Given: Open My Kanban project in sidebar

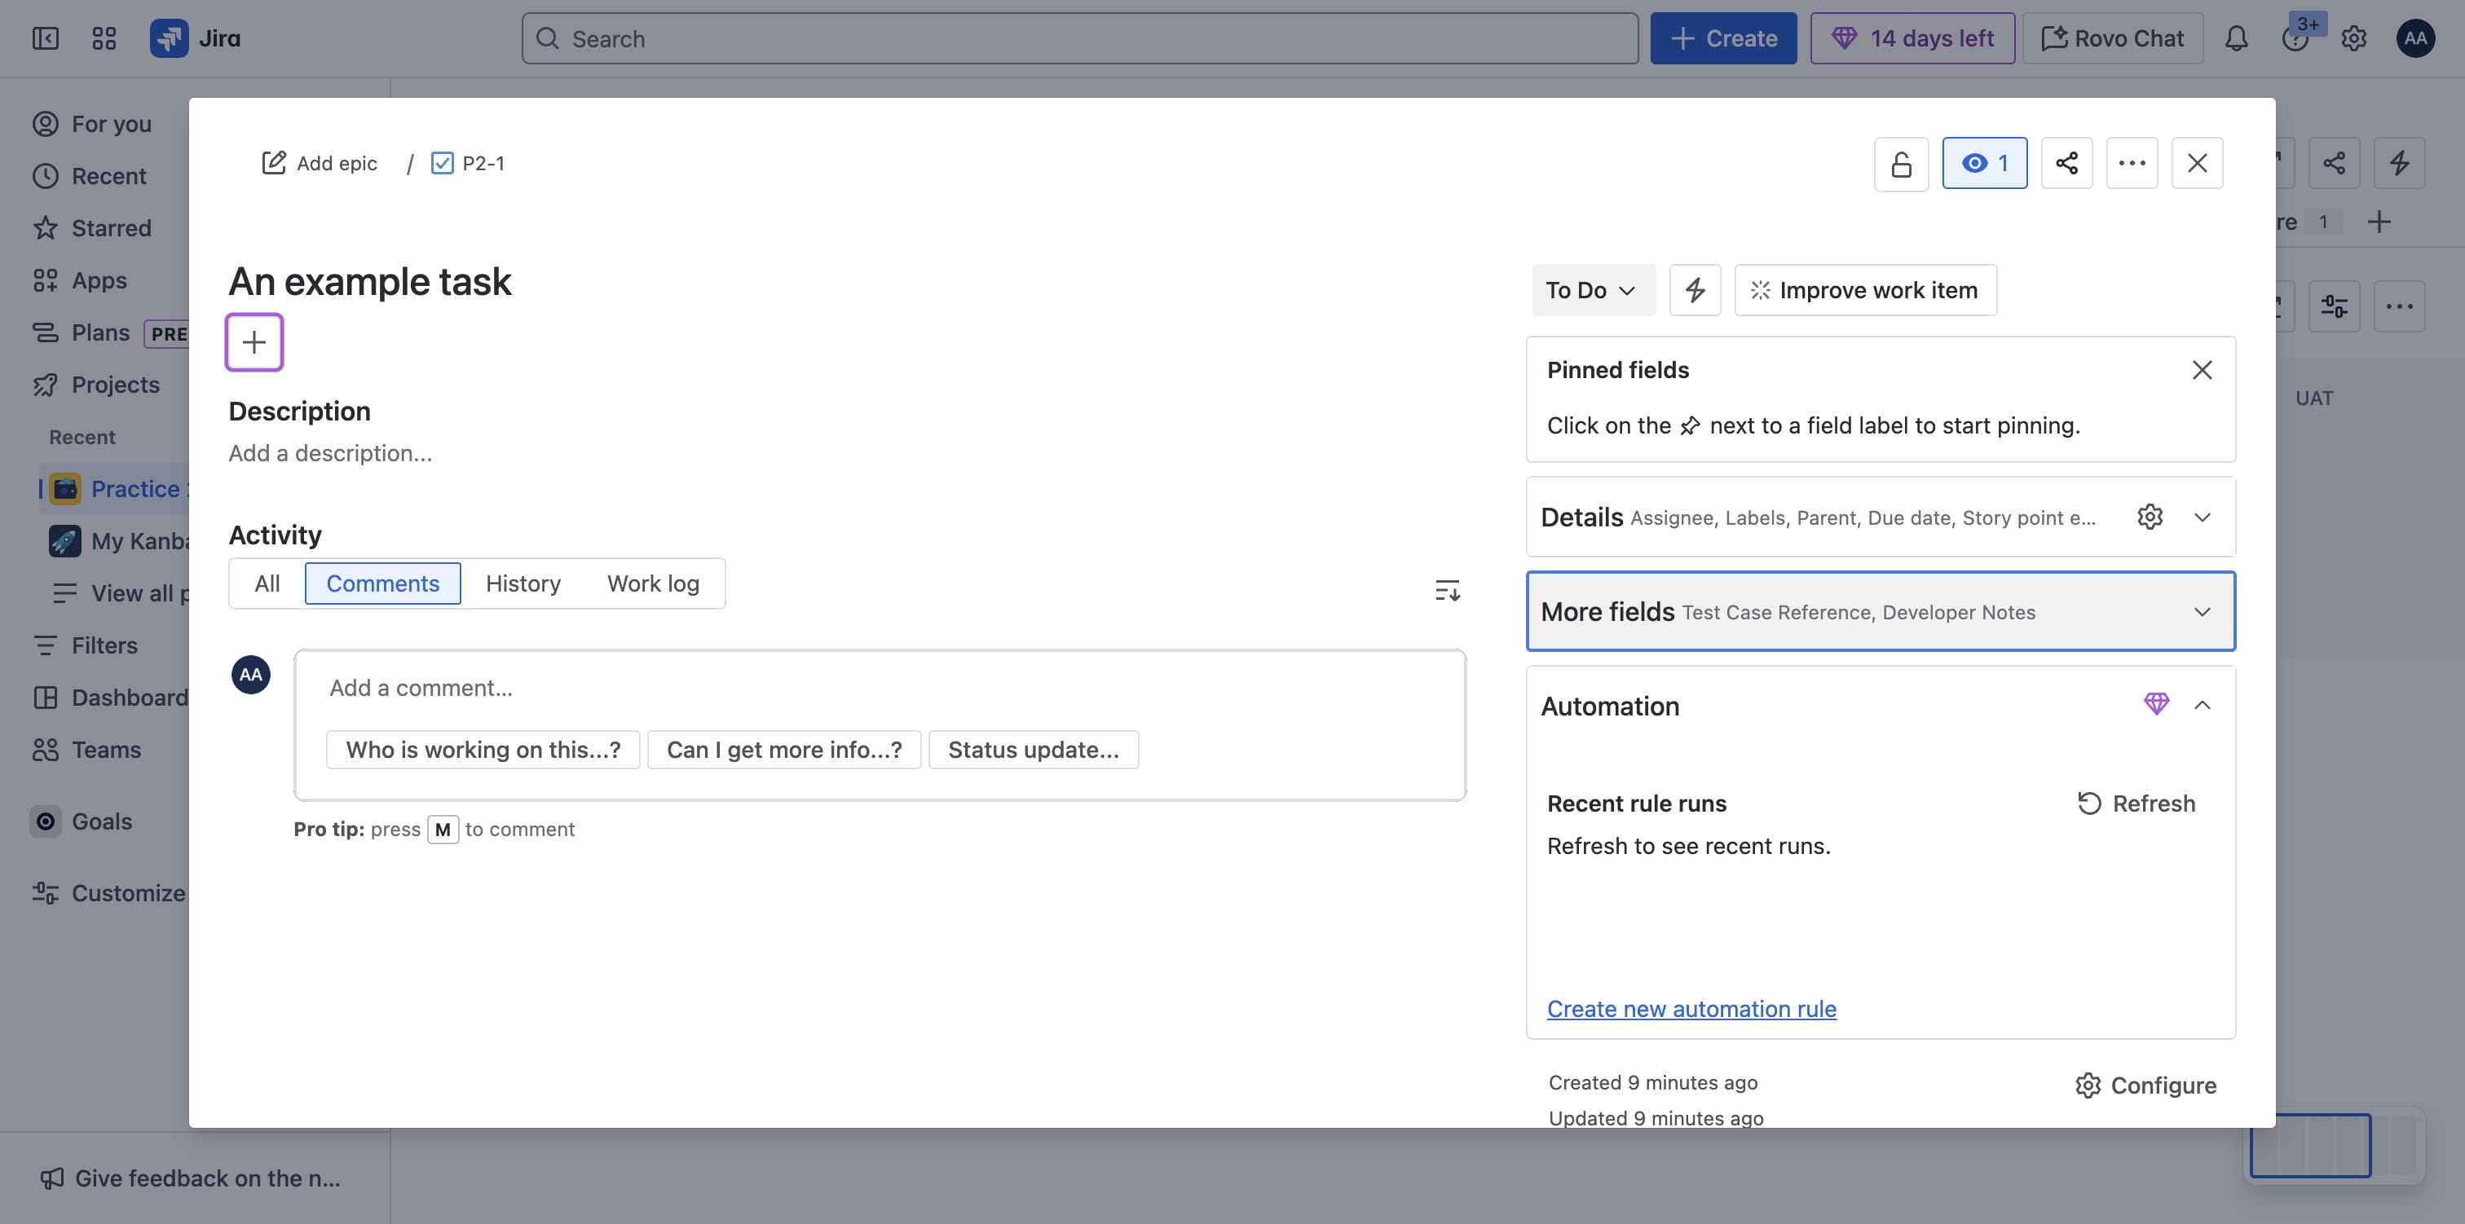Looking at the screenshot, I should tap(117, 541).
